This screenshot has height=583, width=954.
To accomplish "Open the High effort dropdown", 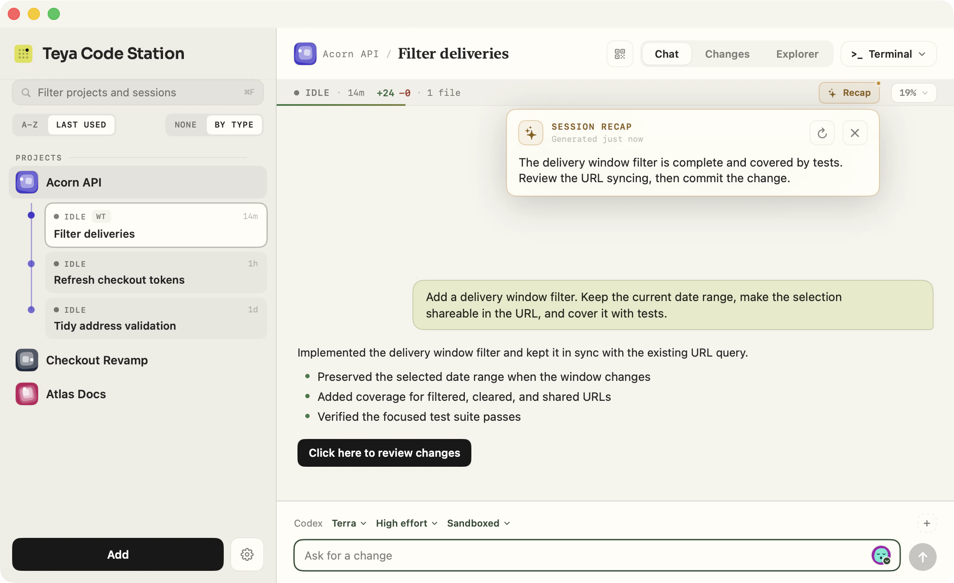I will 407,523.
